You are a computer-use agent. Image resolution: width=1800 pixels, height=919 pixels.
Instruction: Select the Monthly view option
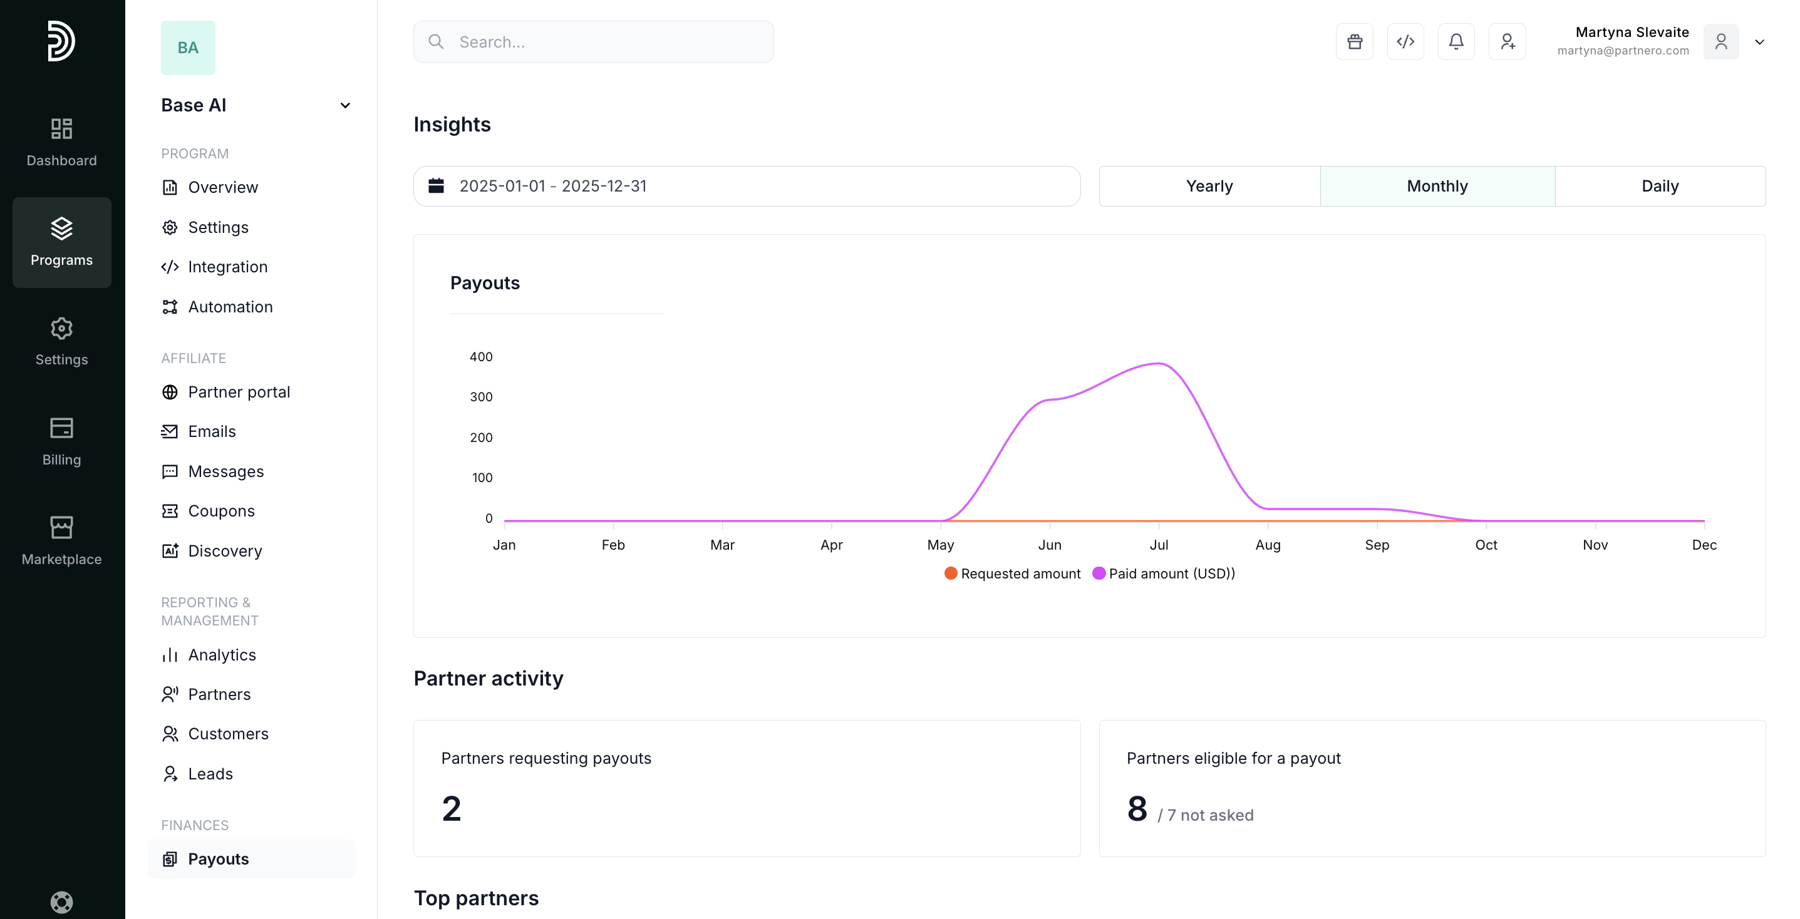click(1437, 186)
